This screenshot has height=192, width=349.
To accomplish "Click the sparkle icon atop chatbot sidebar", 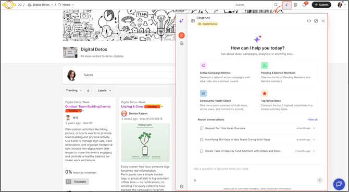I will pos(181,21).
